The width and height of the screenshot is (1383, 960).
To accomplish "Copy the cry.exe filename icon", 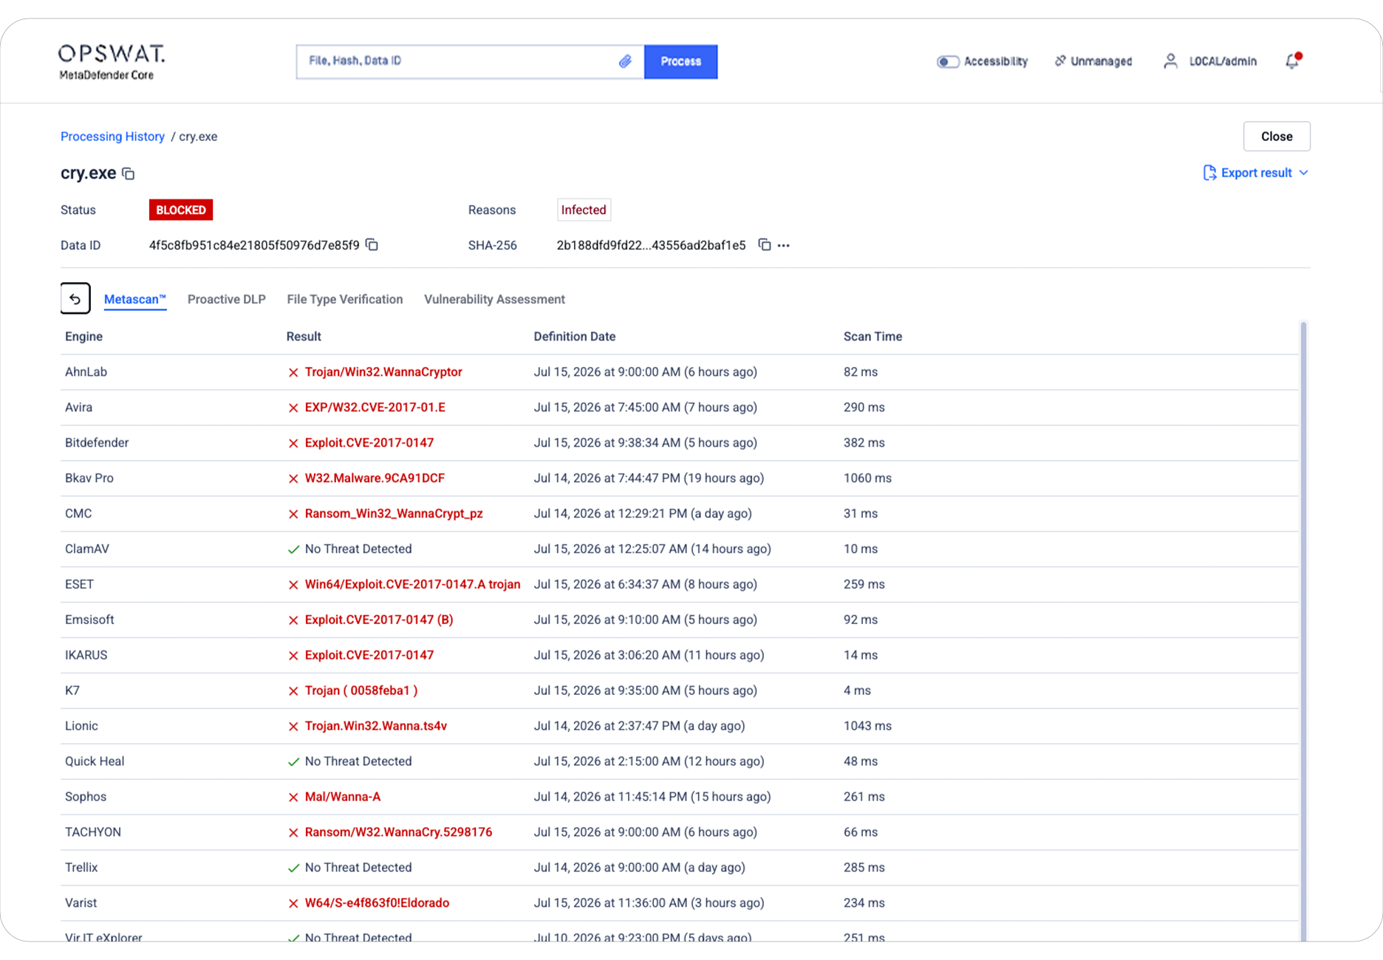I will pos(129,174).
